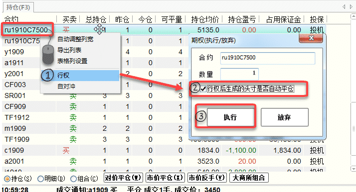Image resolution: width=356 pixels, height=192 pixels.
Task: Click the 放弃 button
Action: point(285,117)
